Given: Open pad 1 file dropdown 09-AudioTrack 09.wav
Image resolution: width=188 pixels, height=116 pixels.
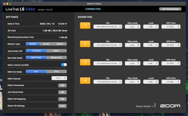Looking at the screenshot, I should click(108, 27).
